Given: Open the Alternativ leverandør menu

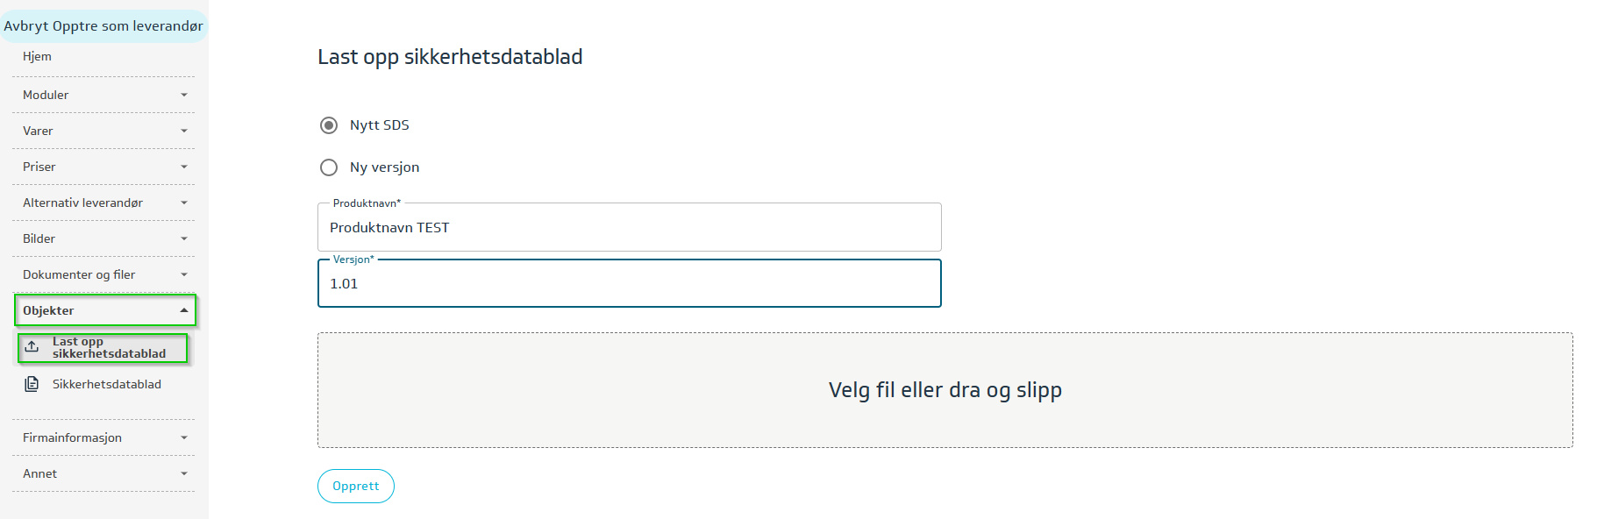Looking at the screenshot, I should point(82,203).
